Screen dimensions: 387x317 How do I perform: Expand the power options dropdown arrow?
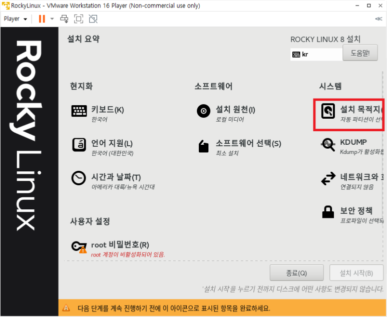[52, 19]
